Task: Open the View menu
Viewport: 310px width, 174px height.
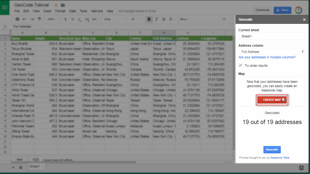Action: click(36, 11)
